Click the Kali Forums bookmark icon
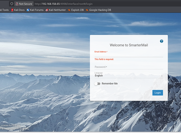 click(28, 10)
